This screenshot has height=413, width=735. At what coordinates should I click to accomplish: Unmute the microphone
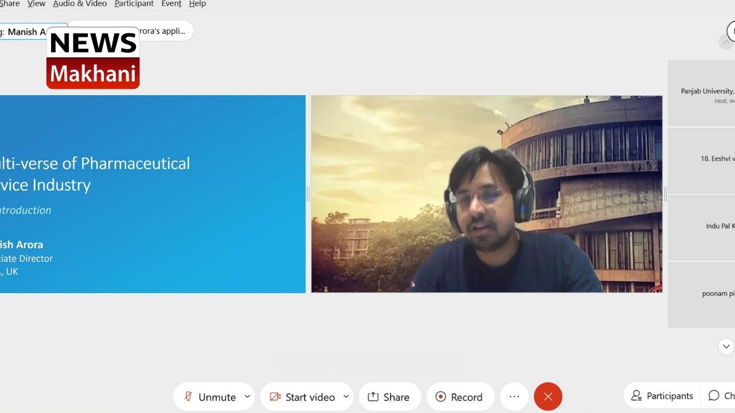pos(209,397)
